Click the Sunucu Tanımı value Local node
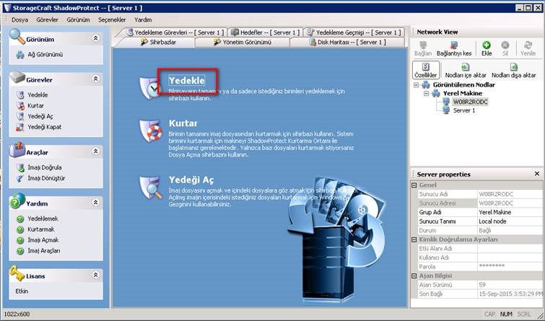 [x=510, y=221]
